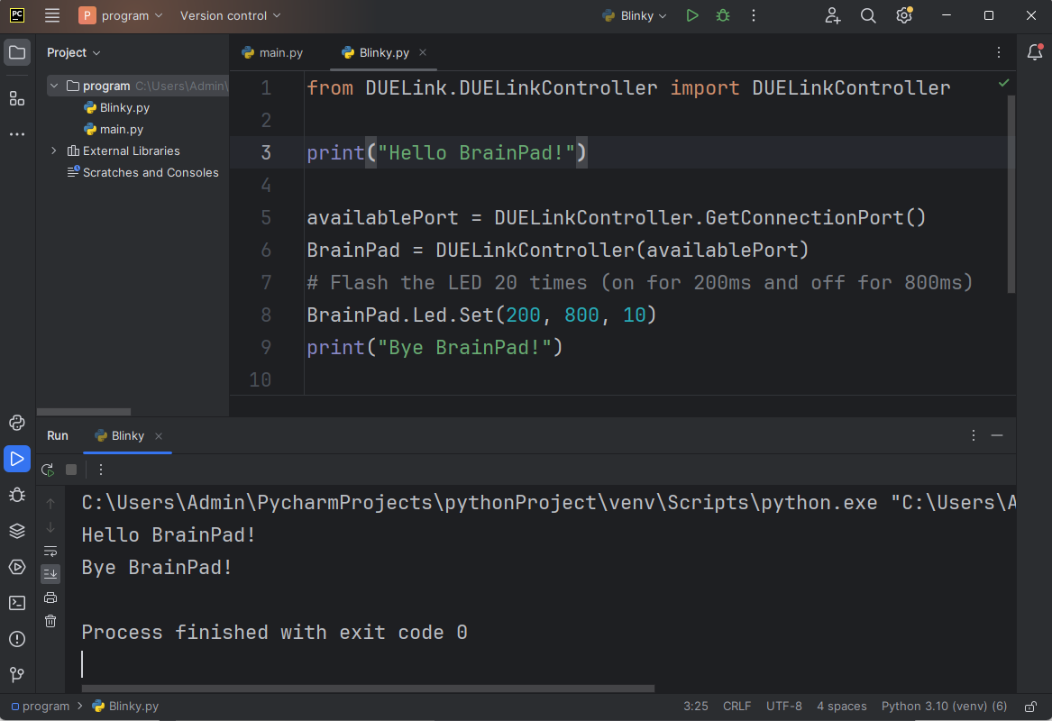1052x721 pixels.
Task: Expand the External Libraries tree node
Action: [x=54, y=151]
